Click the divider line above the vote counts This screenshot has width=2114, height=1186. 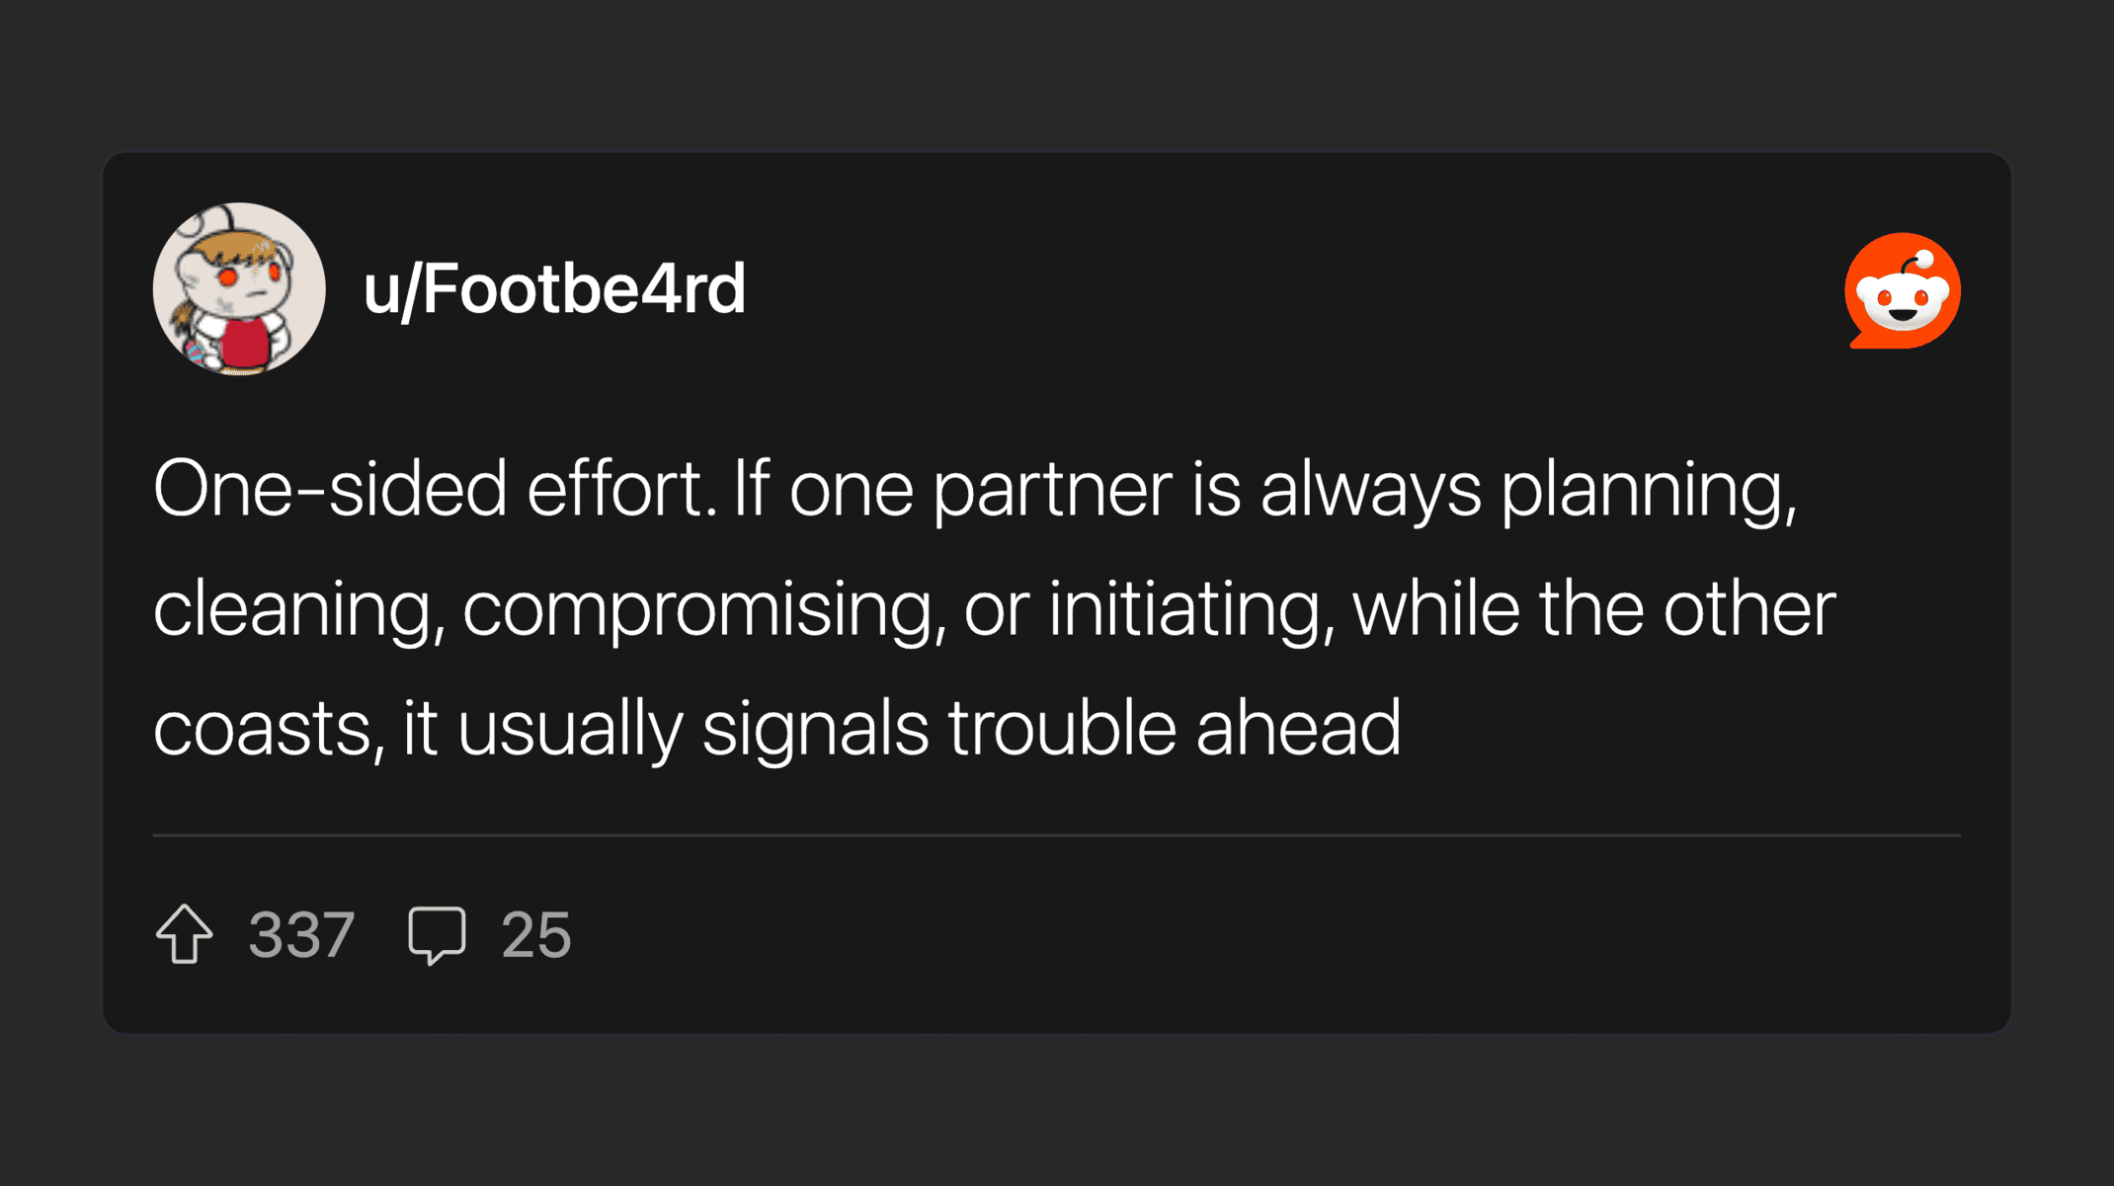coord(1056,835)
